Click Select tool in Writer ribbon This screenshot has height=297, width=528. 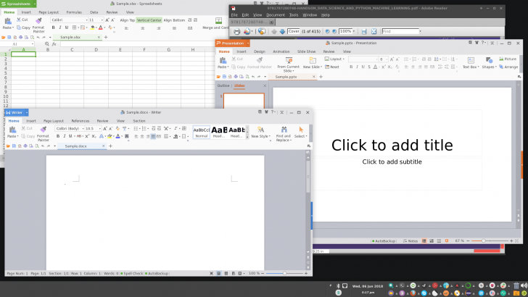pyautogui.click(x=300, y=132)
